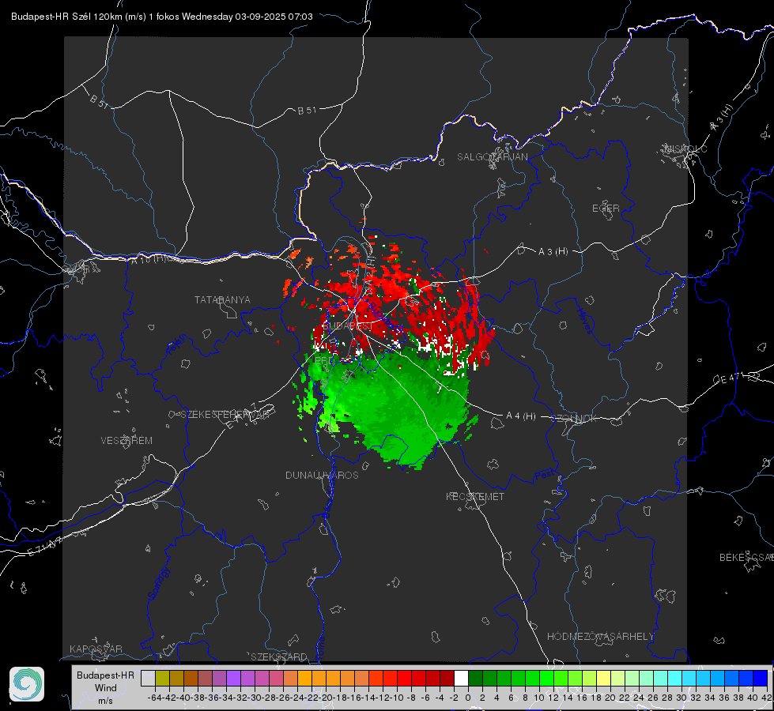This screenshot has width=774, height=711.
Task: Pick the olive -64 legend swatch
Action: [162, 678]
